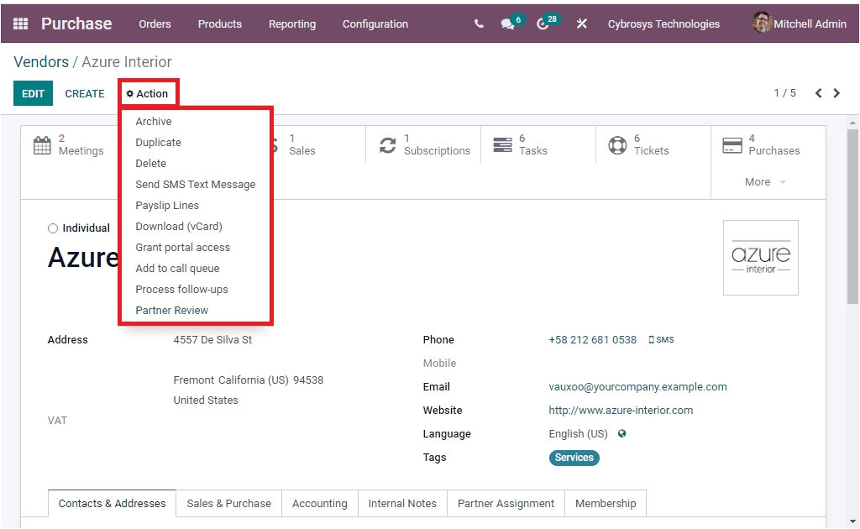Viewport: 860px width, 529px height.
Task: Open the activities icon with 28 badge
Action: [543, 24]
